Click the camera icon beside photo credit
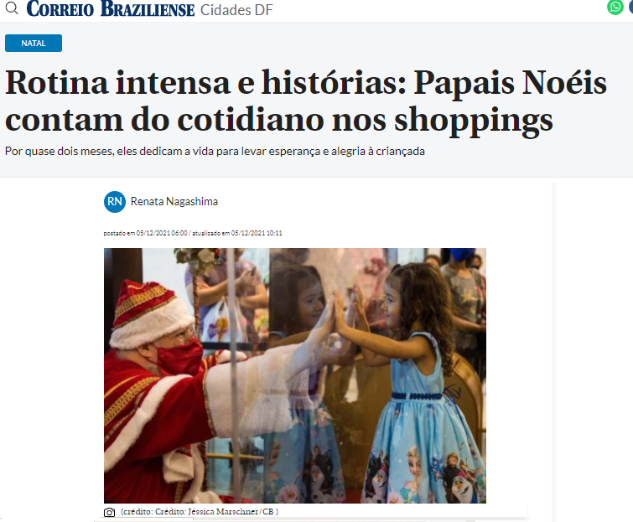The width and height of the screenshot is (633, 522). coord(109,512)
